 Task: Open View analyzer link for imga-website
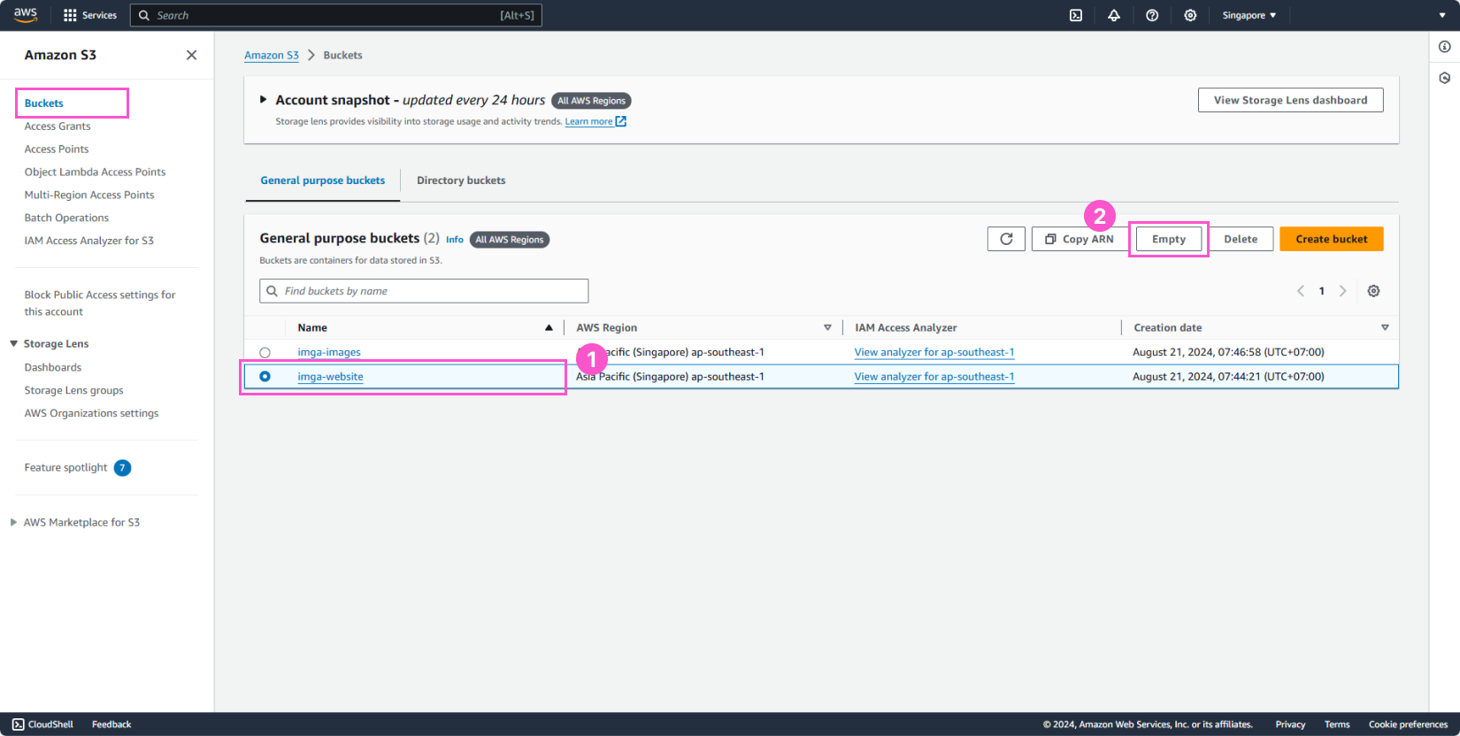click(934, 376)
